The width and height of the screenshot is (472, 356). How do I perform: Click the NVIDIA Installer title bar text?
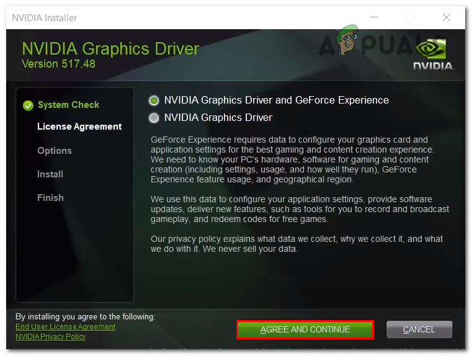point(44,18)
